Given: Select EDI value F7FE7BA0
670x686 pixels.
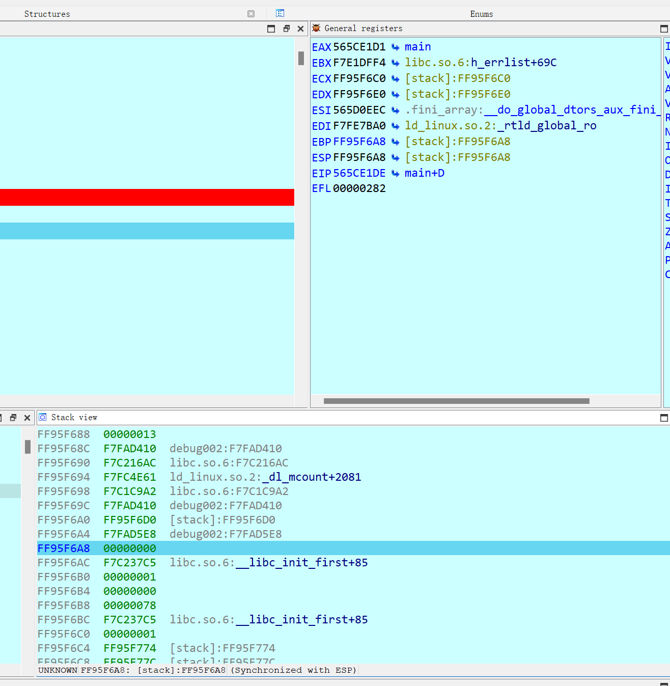Looking at the screenshot, I should tap(359, 126).
